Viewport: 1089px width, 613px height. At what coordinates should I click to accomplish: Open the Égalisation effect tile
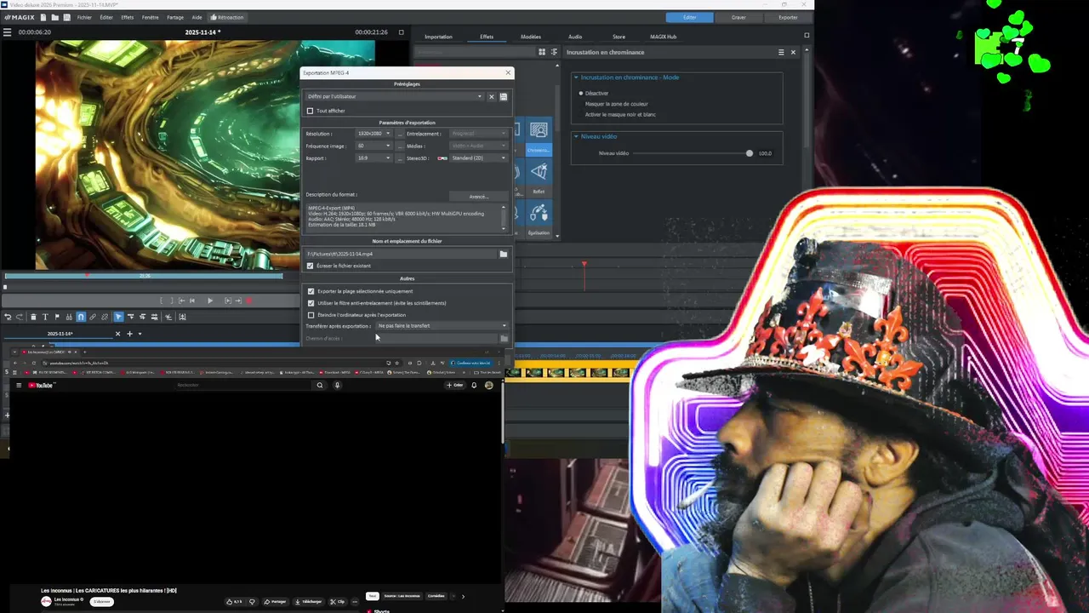[539, 218]
